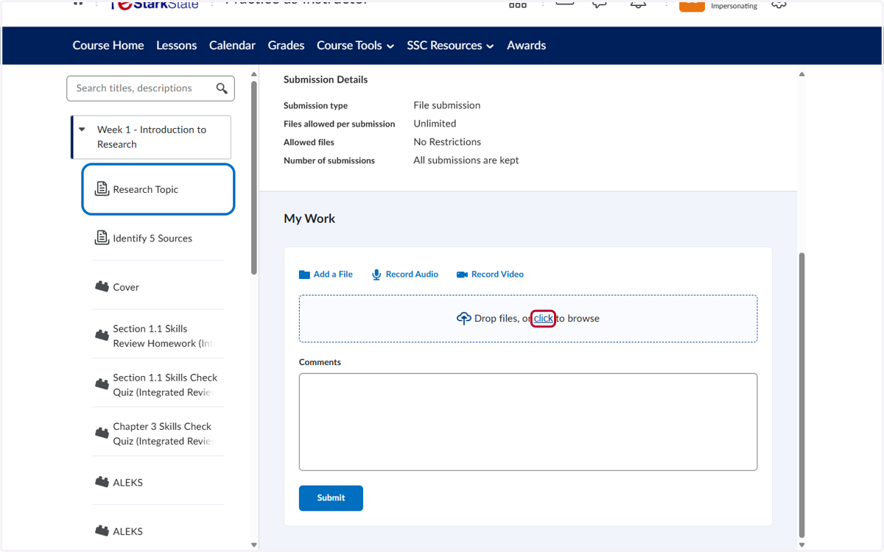Open the Grades navbar item

[286, 46]
